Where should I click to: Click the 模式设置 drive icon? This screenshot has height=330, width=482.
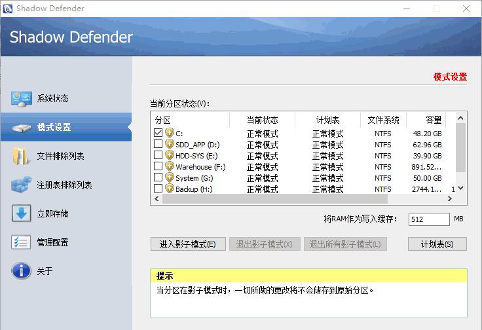[x=21, y=128]
